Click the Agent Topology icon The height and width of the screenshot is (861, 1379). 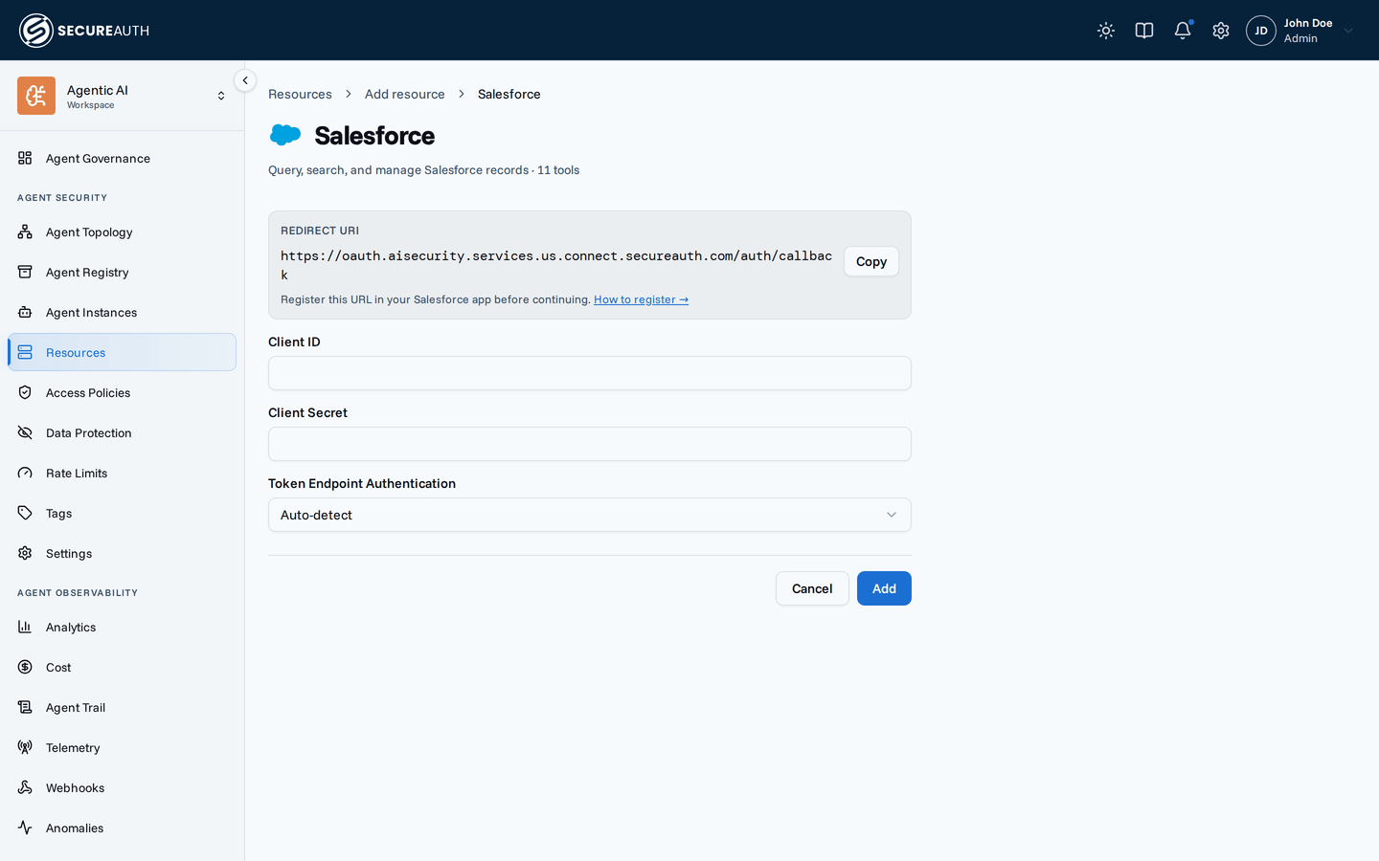[x=25, y=232]
